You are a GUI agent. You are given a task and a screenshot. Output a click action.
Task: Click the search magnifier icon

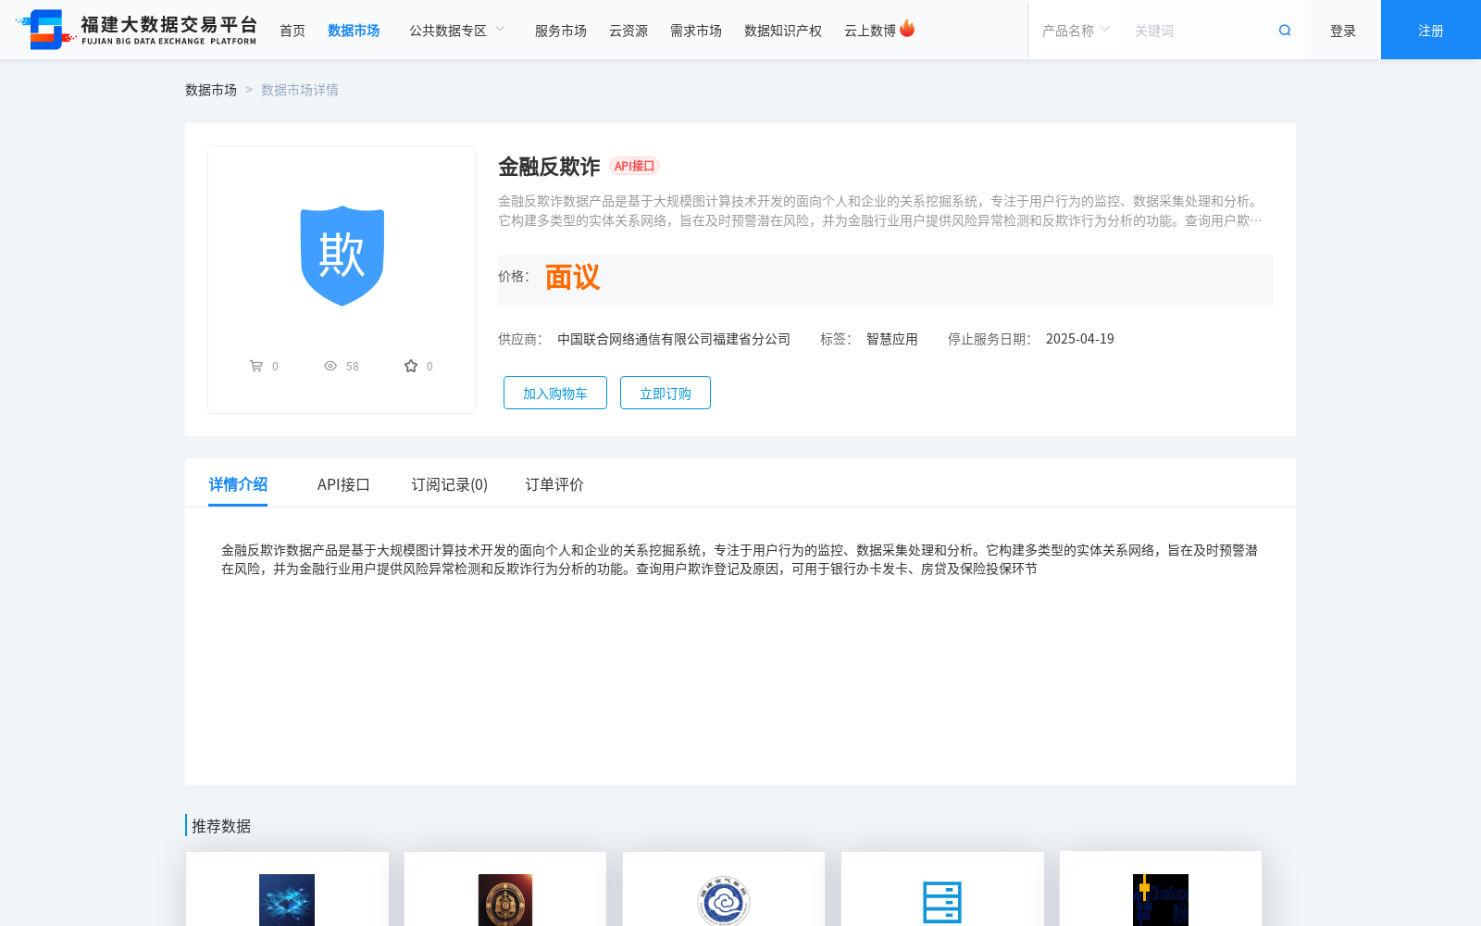click(1285, 31)
